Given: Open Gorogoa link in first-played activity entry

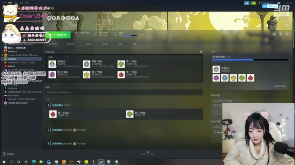Looking at the screenshot, I should point(81,130).
